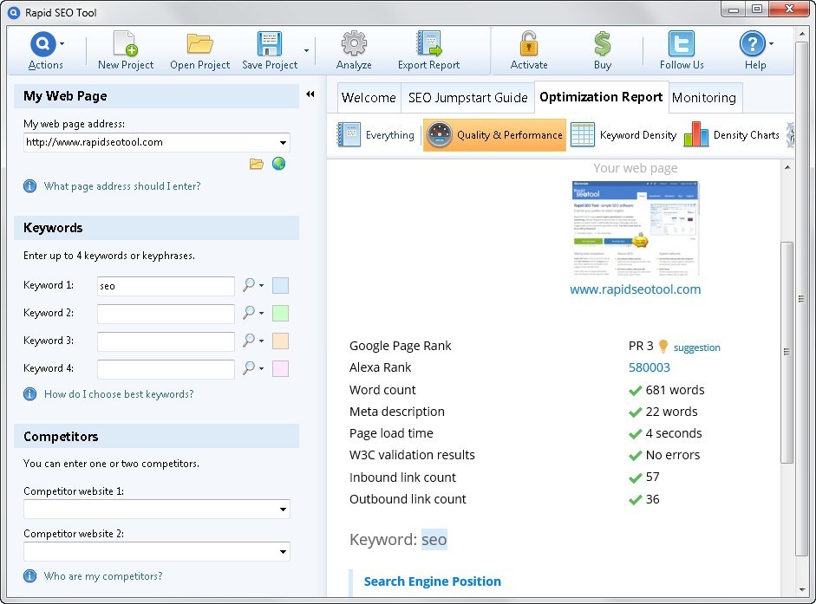Click the Save Project floppy icon
This screenshot has width=816, height=604.
269,45
